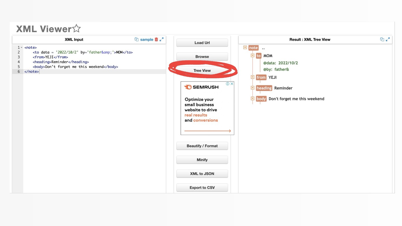402x226 pixels.
Task: Click the Reminder value in tree
Action: (x=283, y=88)
